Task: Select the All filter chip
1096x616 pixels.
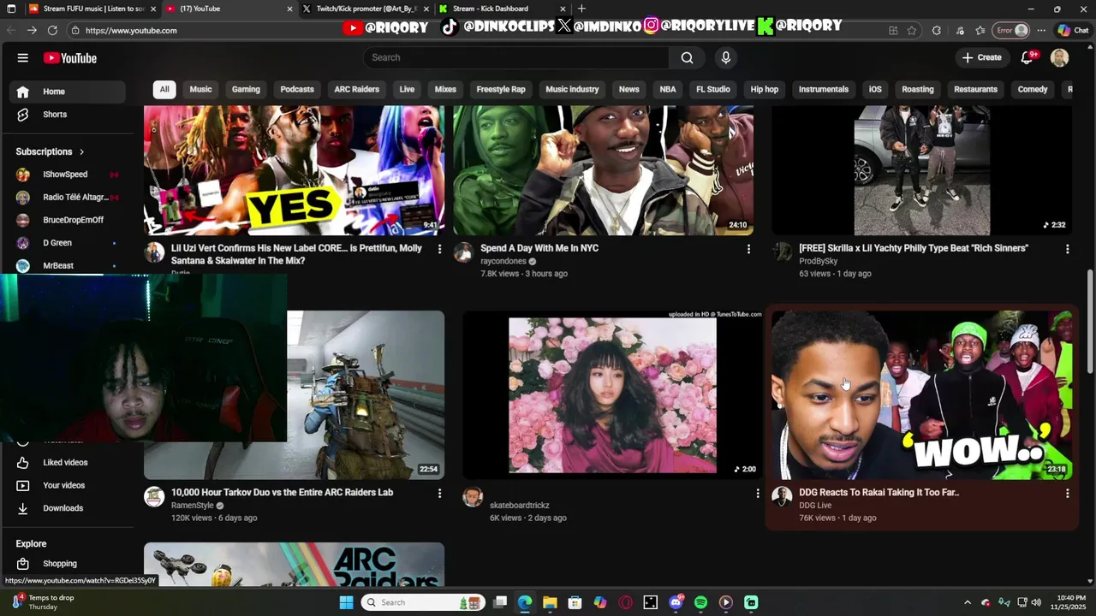Action: 164,89
